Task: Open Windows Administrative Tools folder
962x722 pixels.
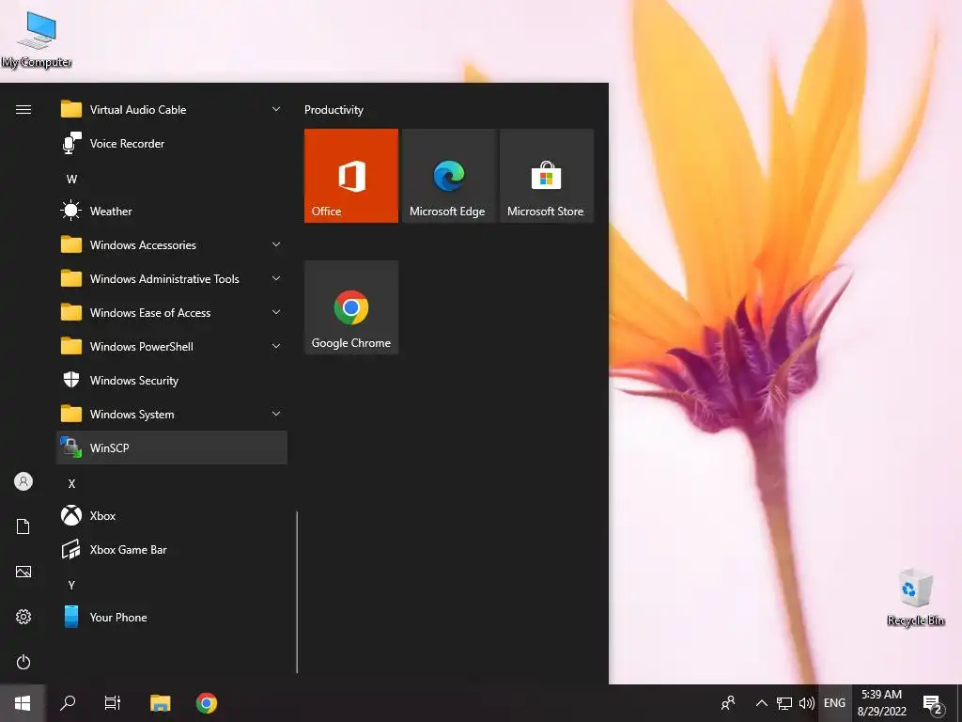Action: [x=172, y=278]
